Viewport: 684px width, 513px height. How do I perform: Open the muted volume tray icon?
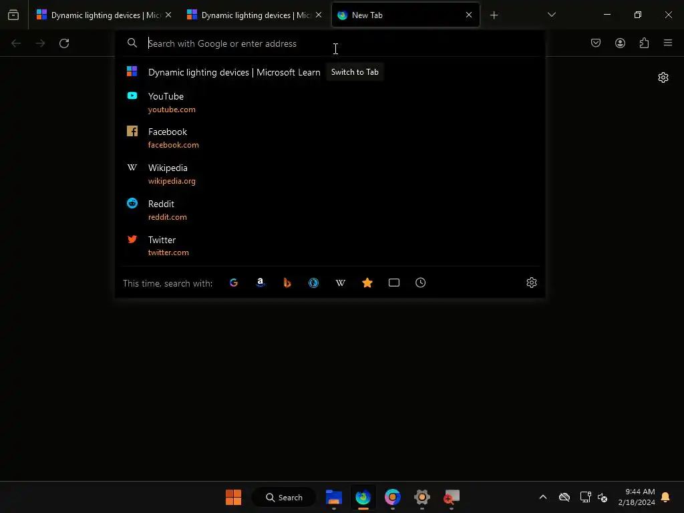[603, 497]
